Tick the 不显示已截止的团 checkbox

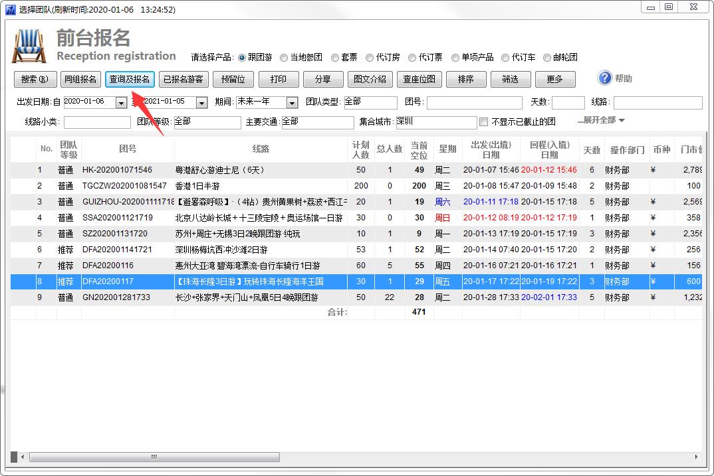pyautogui.click(x=484, y=122)
